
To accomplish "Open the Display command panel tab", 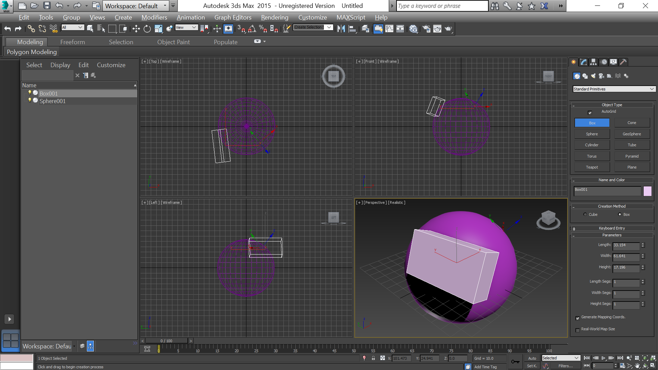I will (613, 62).
